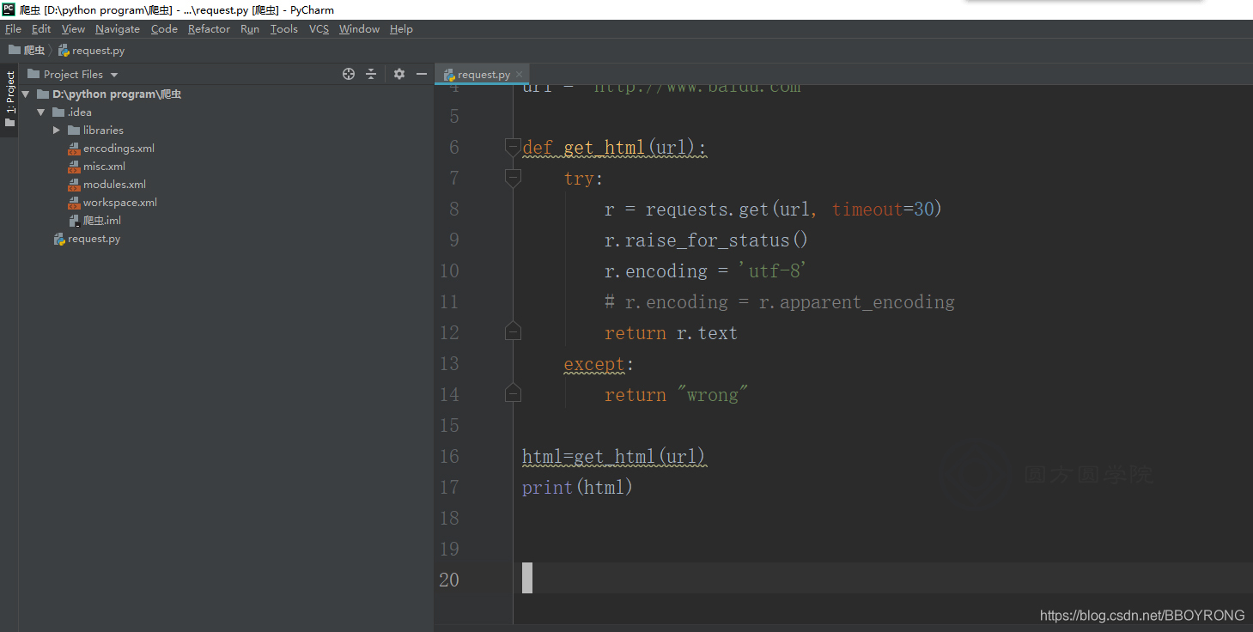Click the XML icon beside encodings.xml
This screenshot has height=632, width=1253.
[74, 149]
